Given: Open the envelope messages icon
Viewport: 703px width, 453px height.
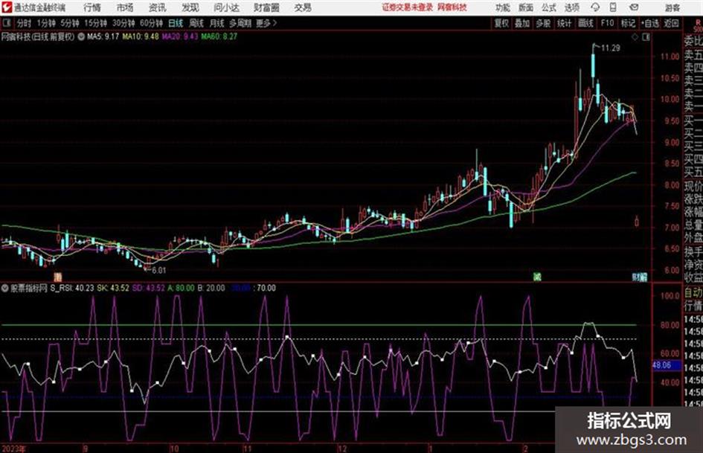Looking at the screenshot, I should click(634, 7).
